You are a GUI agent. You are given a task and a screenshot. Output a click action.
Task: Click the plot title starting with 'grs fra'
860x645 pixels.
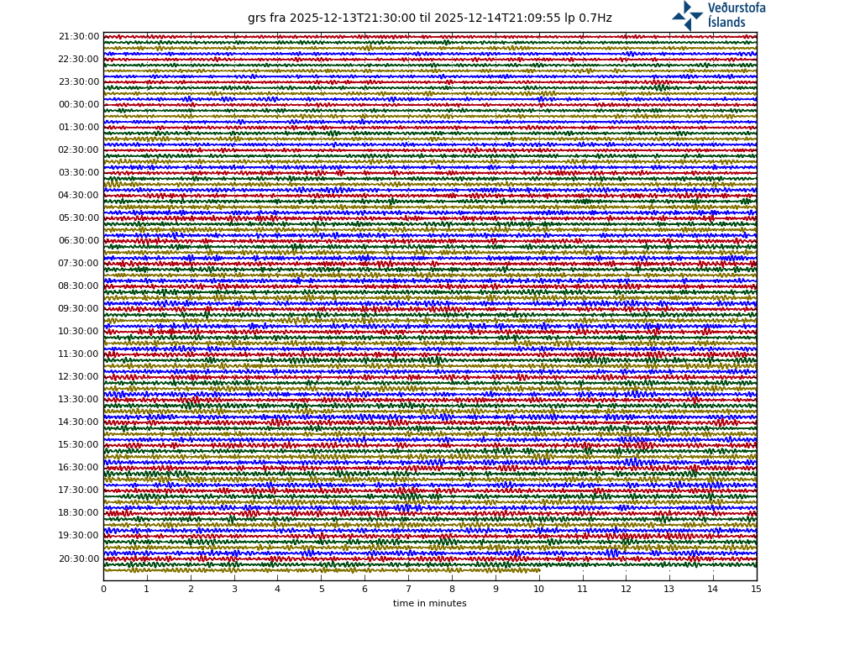coord(429,18)
